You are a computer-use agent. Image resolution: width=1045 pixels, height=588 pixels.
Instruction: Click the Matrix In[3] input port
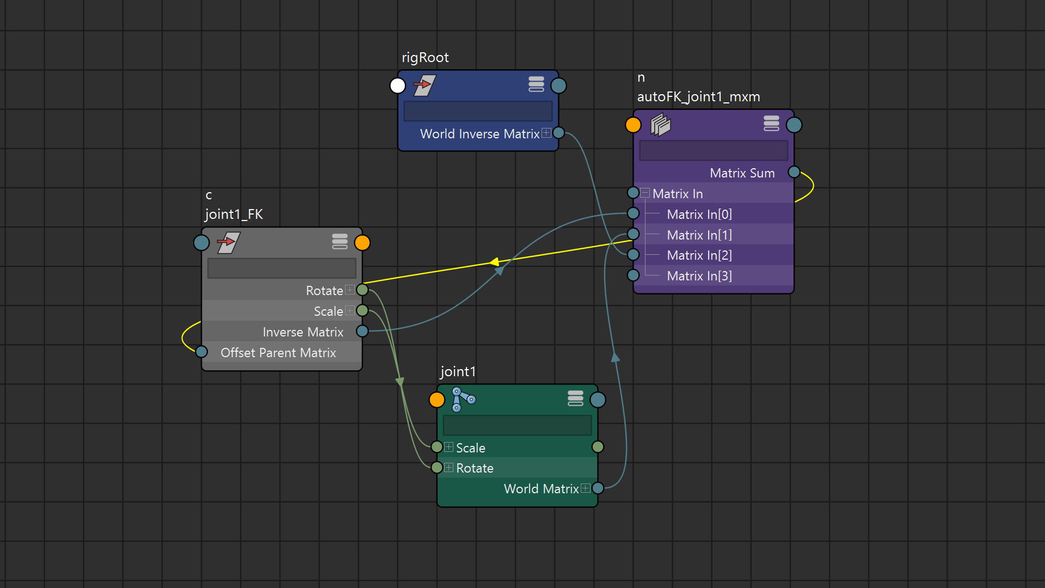[x=633, y=275]
